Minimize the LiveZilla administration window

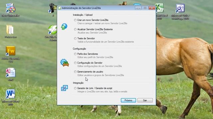coord(138,8)
